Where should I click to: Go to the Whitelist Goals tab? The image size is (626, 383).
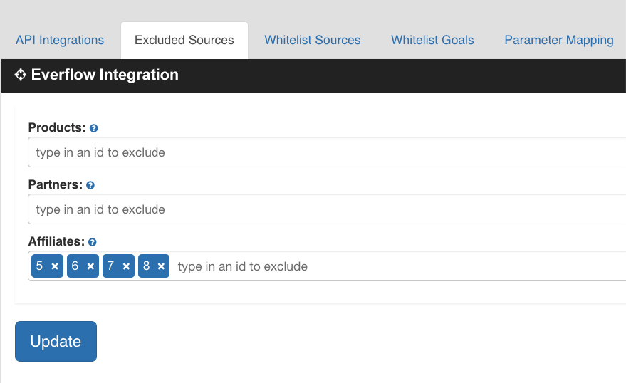tap(432, 40)
